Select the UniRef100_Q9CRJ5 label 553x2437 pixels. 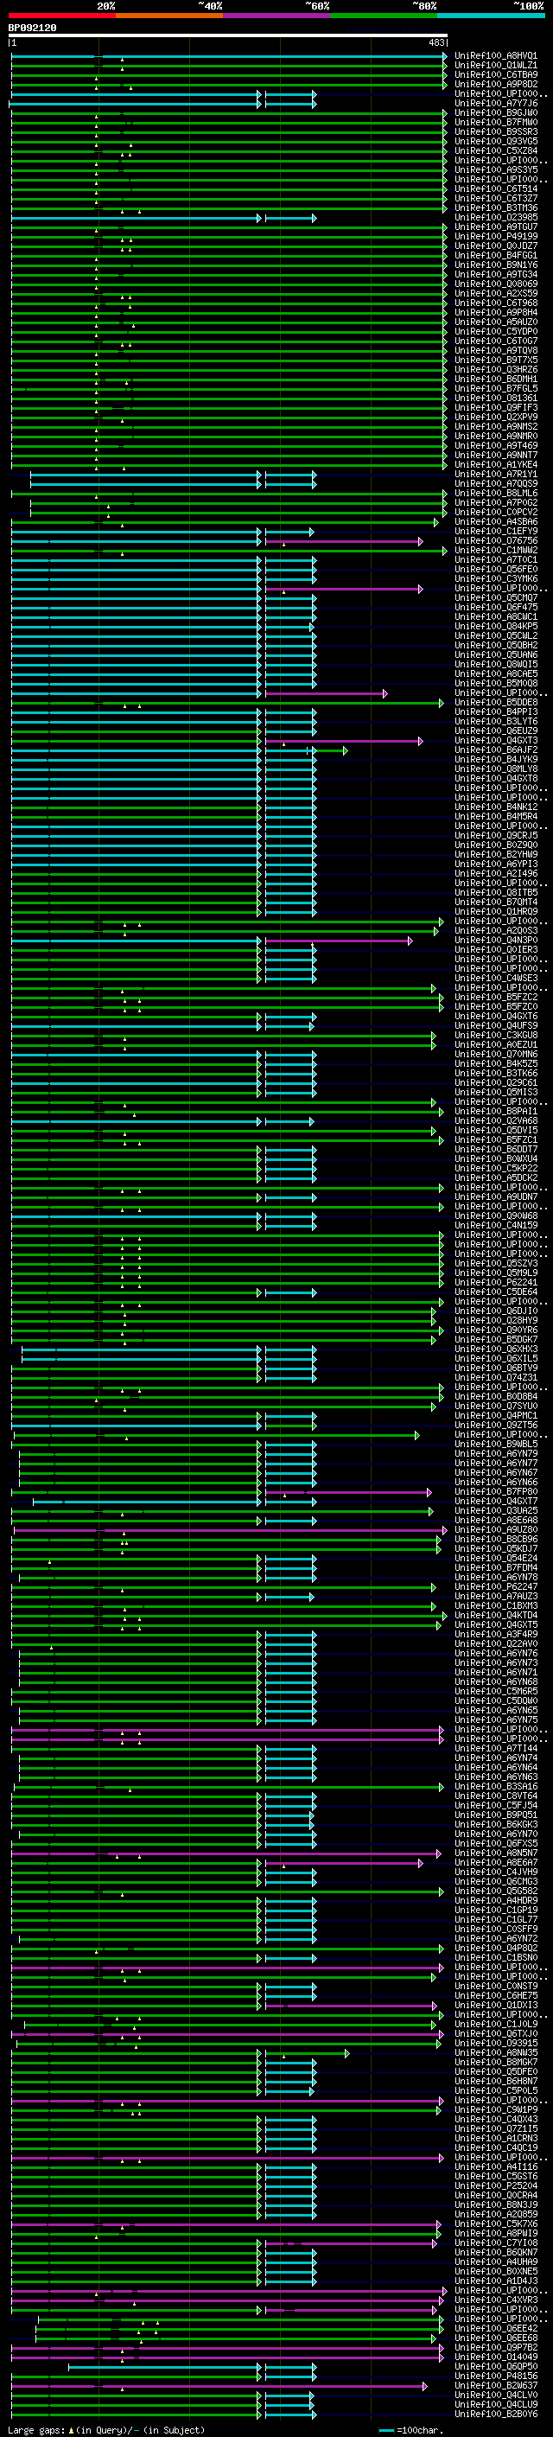point(495,835)
